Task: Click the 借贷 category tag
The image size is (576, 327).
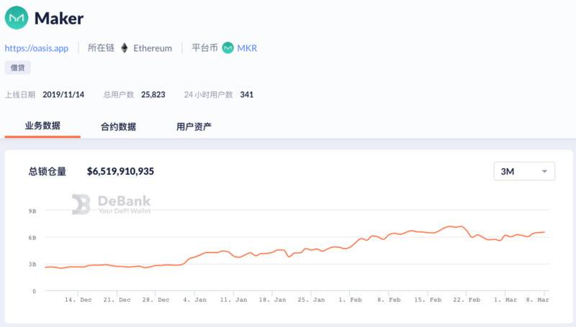Action: (x=18, y=68)
